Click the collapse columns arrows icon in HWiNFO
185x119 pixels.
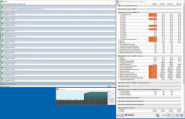tap(122, 116)
